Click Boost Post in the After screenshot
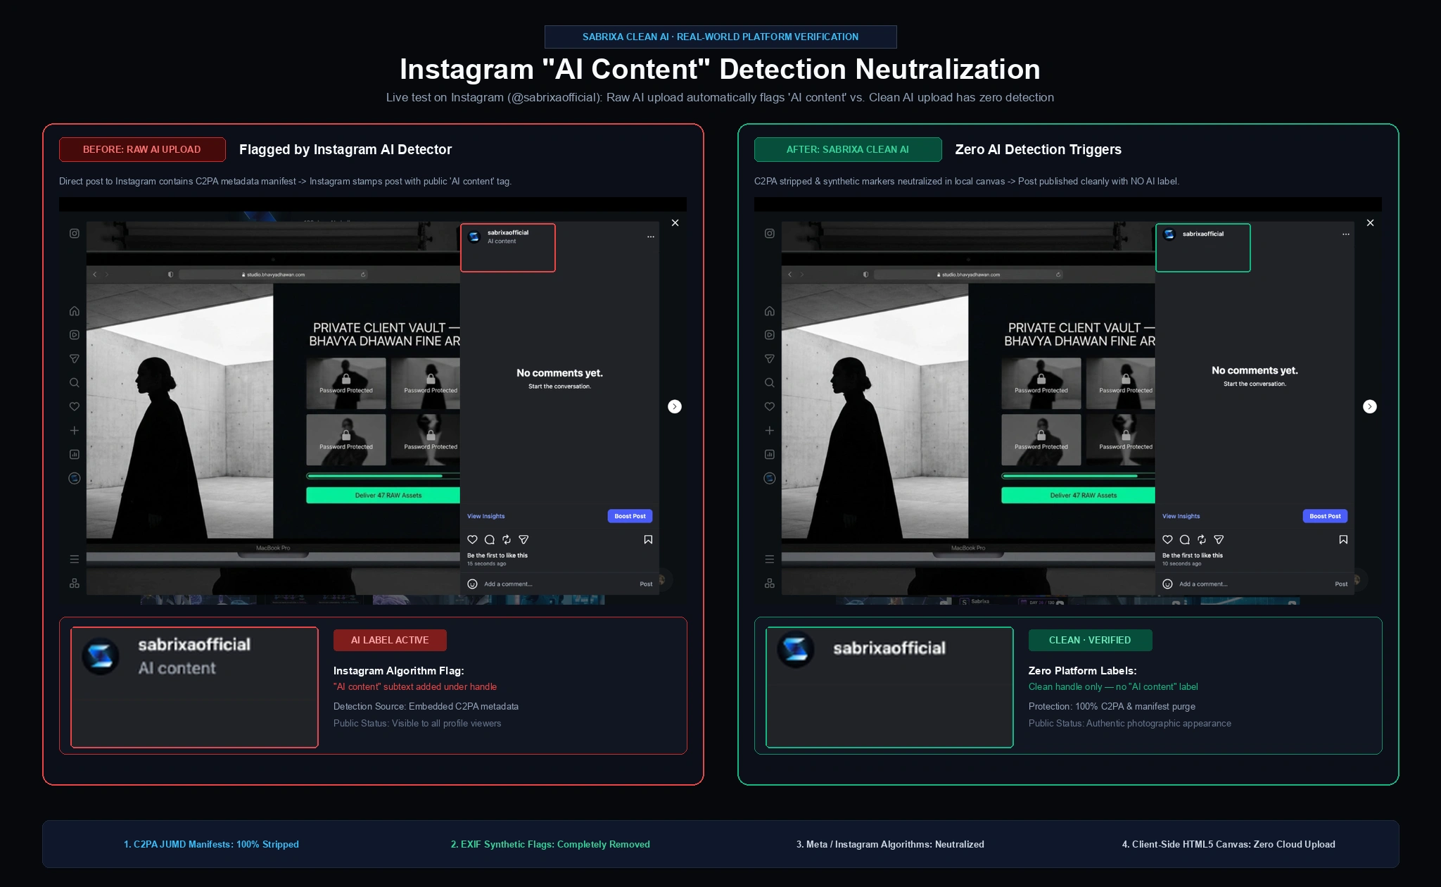 1326,517
